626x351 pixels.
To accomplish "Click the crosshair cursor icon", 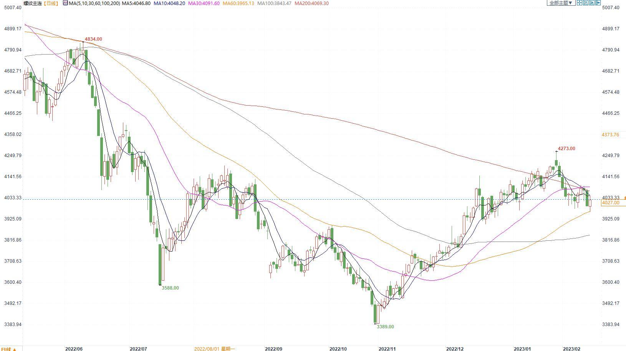I will (580, 3).
